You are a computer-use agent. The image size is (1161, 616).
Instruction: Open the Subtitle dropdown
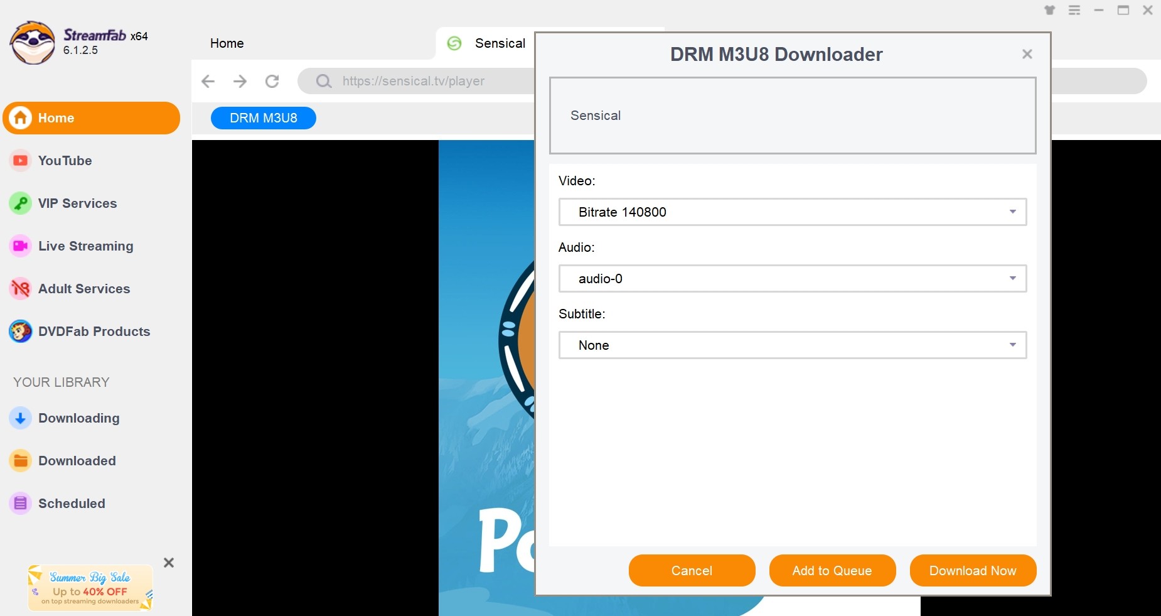tap(793, 345)
